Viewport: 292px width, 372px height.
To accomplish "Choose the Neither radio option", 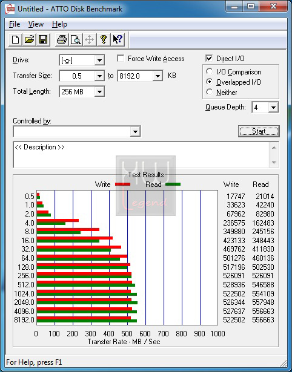I will (210, 92).
